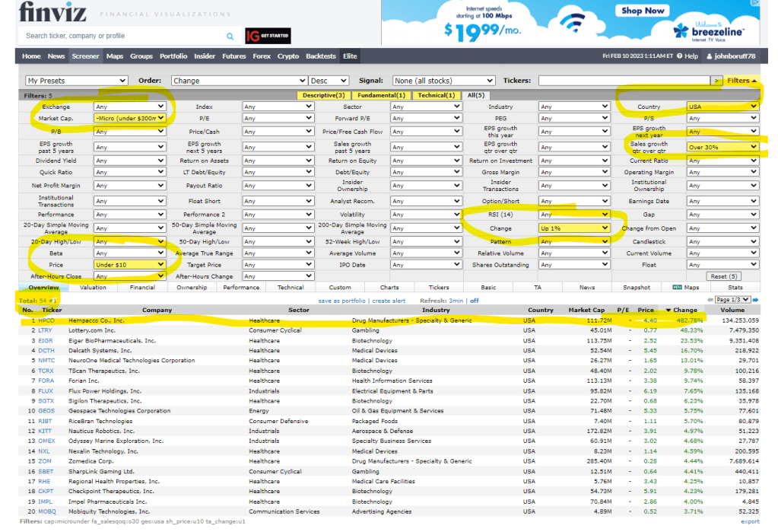Open the Sales growth qtr over qtr dropdown
This screenshot has height=532, width=778.
click(x=722, y=146)
